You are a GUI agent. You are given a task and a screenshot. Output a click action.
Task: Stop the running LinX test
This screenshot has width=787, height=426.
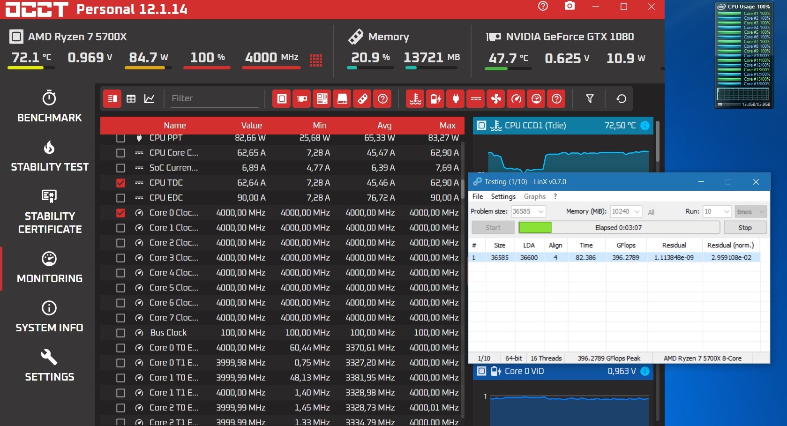745,227
